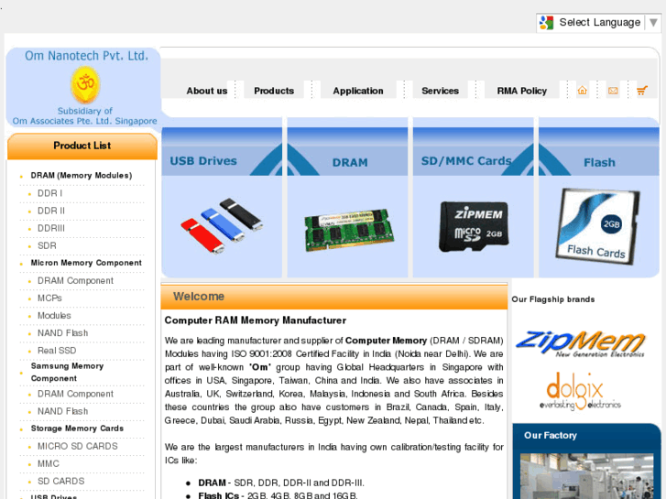Click the USB flash drives image
666x499 pixels.
[222, 225]
